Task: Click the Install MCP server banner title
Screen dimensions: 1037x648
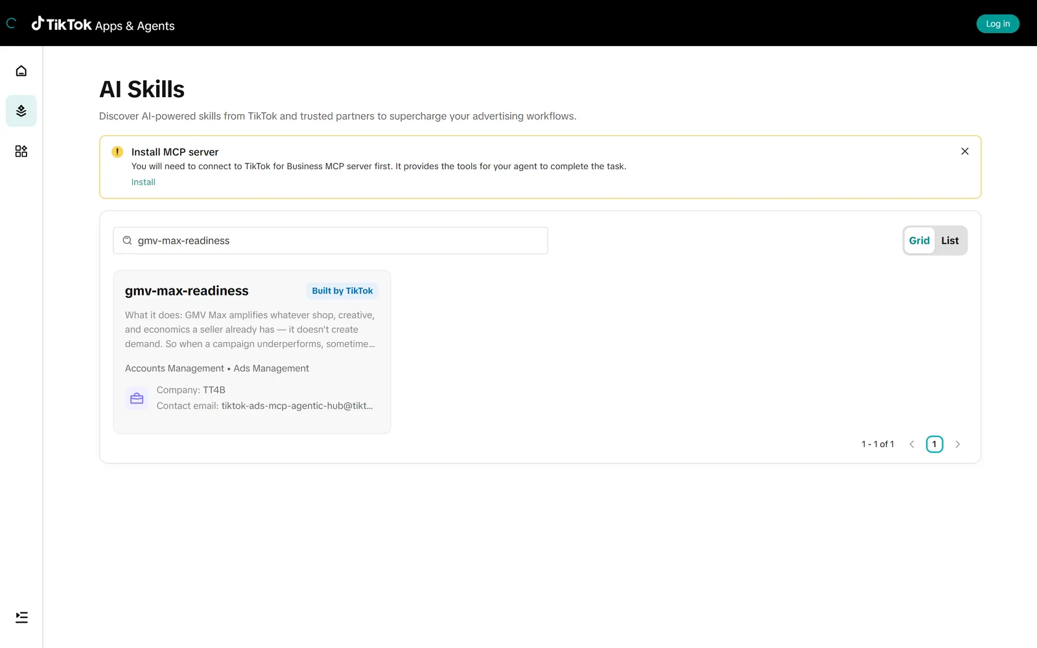Action: (x=175, y=152)
